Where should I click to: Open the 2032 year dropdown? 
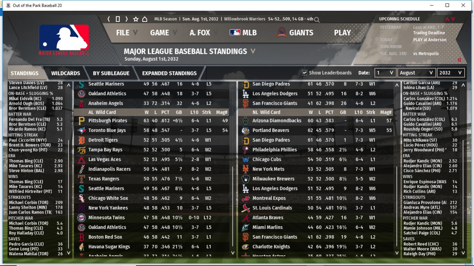point(451,73)
